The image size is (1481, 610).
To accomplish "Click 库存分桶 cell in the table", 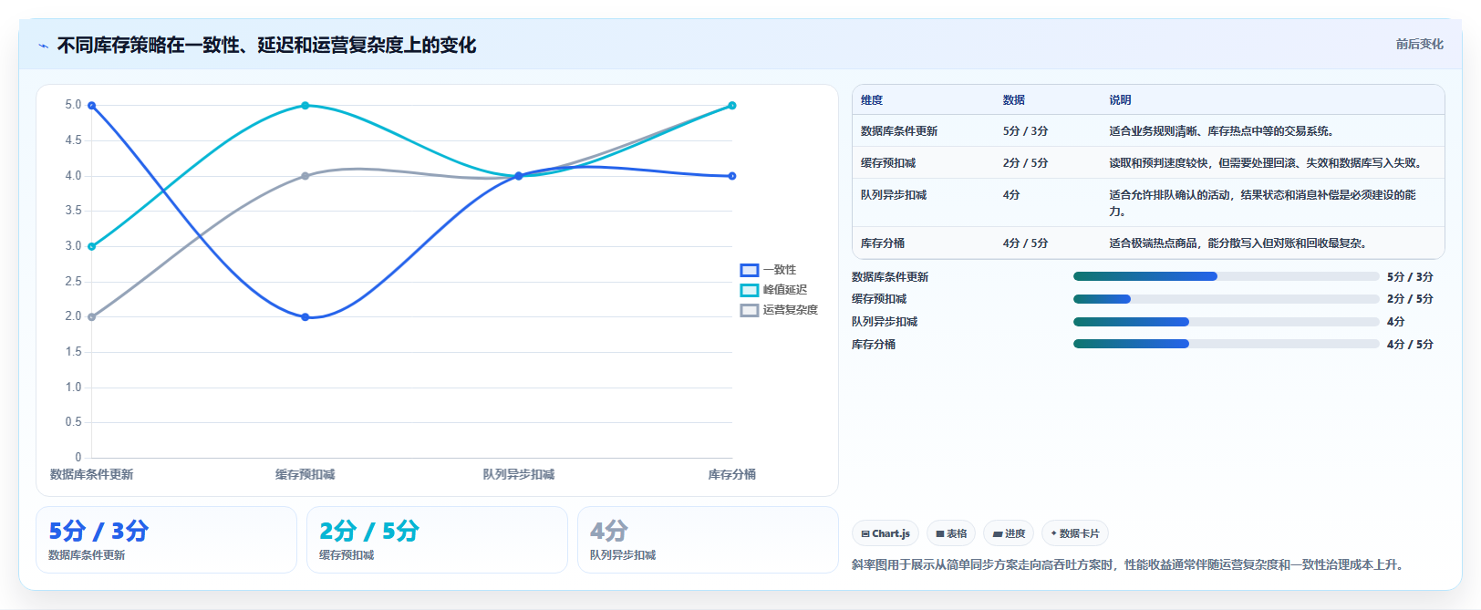I will click(x=883, y=243).
